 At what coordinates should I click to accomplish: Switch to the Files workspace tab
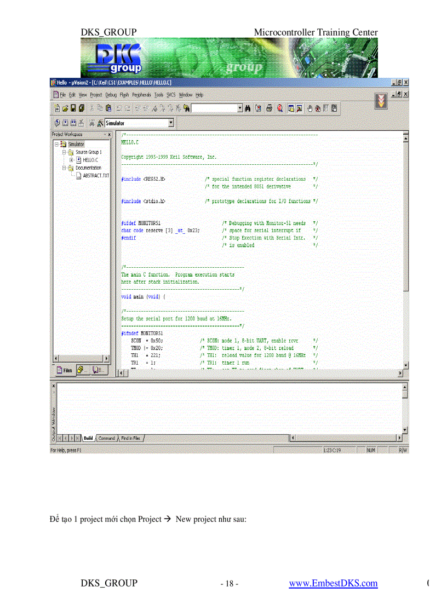(65, 370)
